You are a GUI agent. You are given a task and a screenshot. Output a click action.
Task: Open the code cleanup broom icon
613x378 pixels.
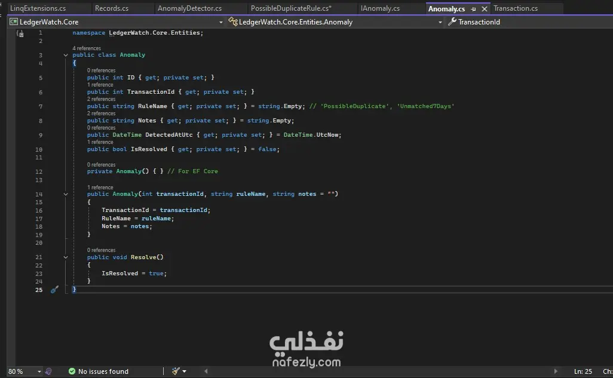[176, 371]
